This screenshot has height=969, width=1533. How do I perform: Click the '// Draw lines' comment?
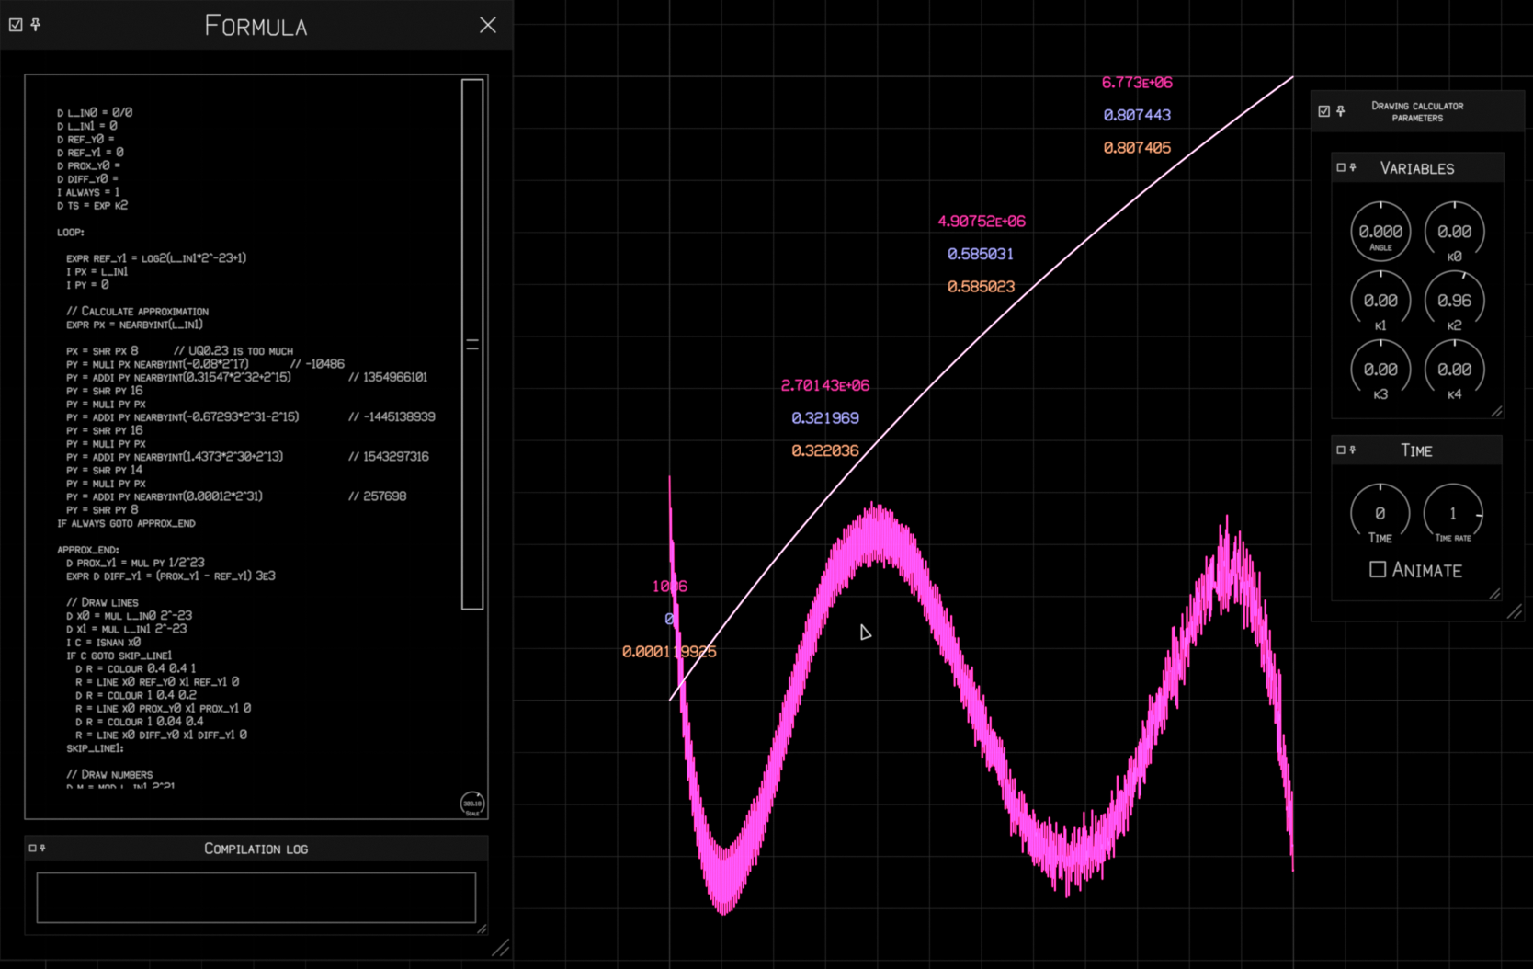[x=102, y=603]
